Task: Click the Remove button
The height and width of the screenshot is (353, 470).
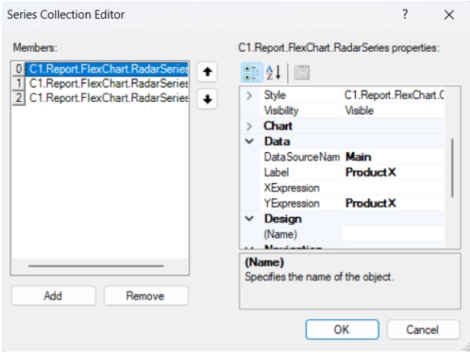Action: [146, 296]
